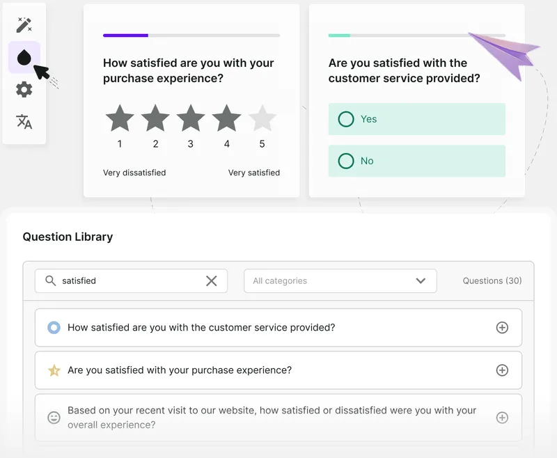The height and width of the screenshot is (458, 557).
Task: Open the droplet theme design tool
Action: click(x=24, y=56)
